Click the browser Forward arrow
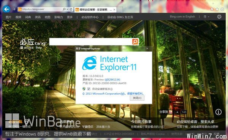This screenshot has width=228, height=140. click(14, 9)
